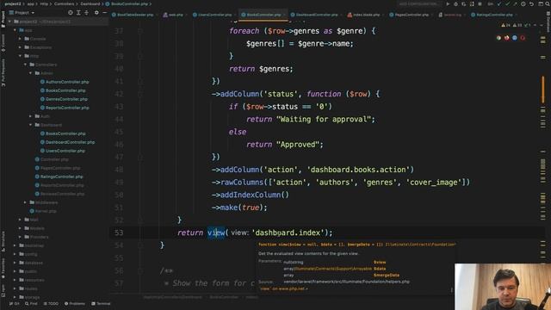The width and height of the screenshot is (551, 310).
Task: Click the Run button in the top toolbar
Action: pyautogui.click(x=448, y=3)
